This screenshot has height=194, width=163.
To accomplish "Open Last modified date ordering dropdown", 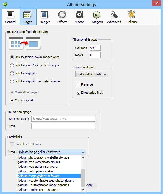I will click(x=92, y=74).
